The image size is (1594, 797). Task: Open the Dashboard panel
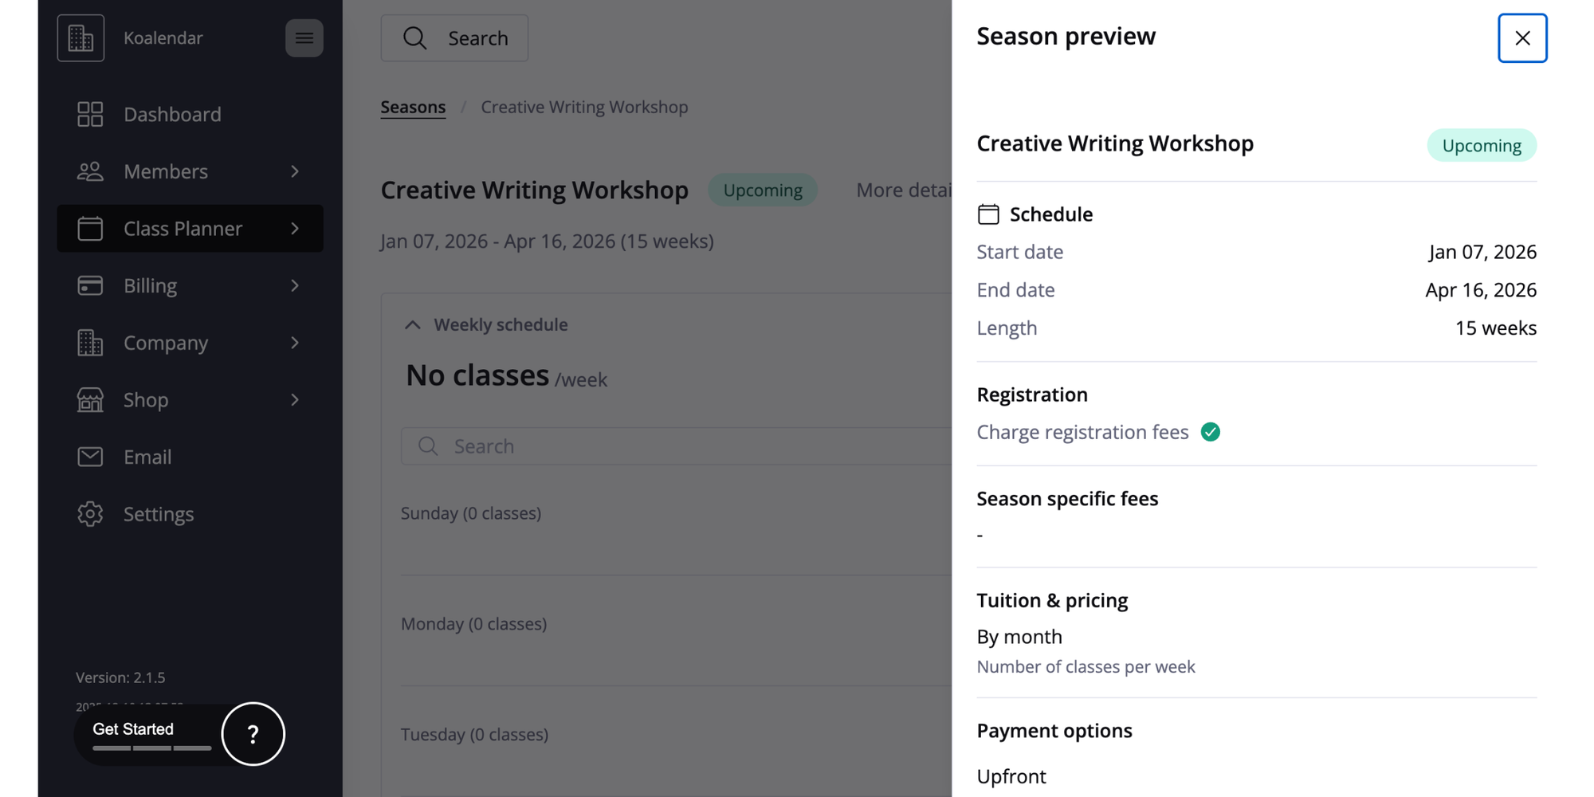pyautogui.click(x=172, y=114)
